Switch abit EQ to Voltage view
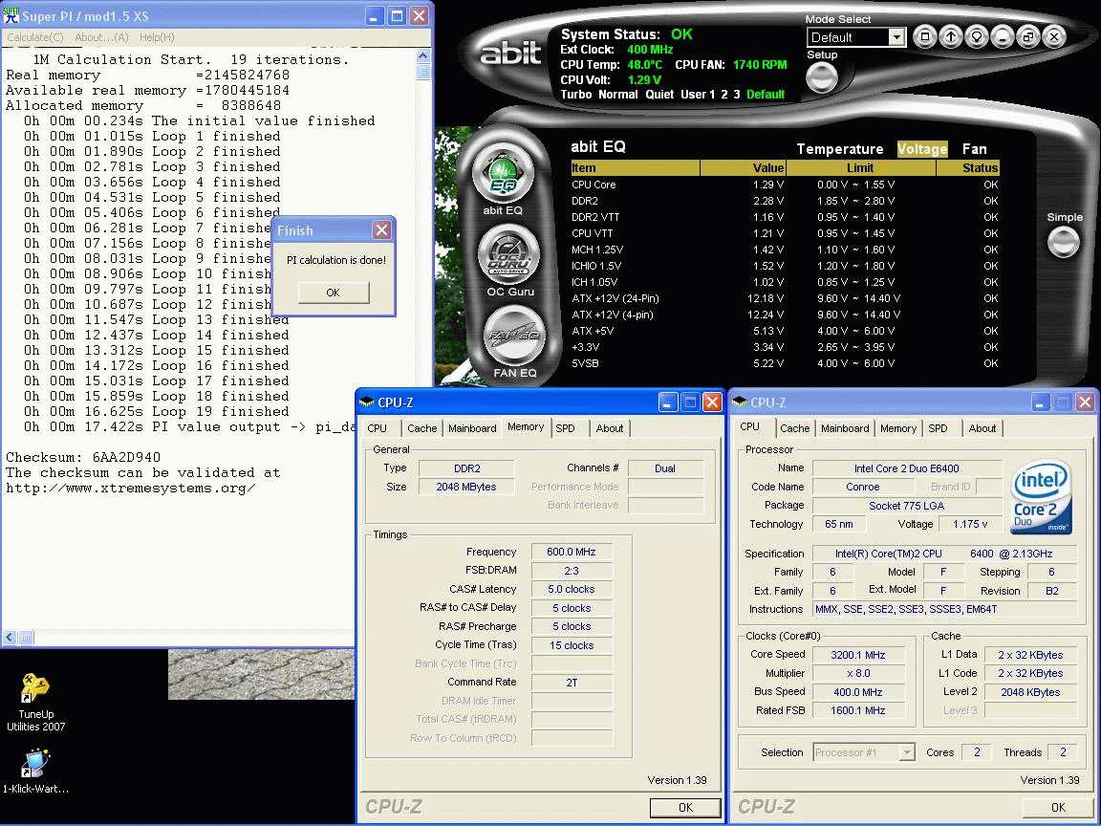Viewport: 1101px width, 826px height. tap(922, 149)
